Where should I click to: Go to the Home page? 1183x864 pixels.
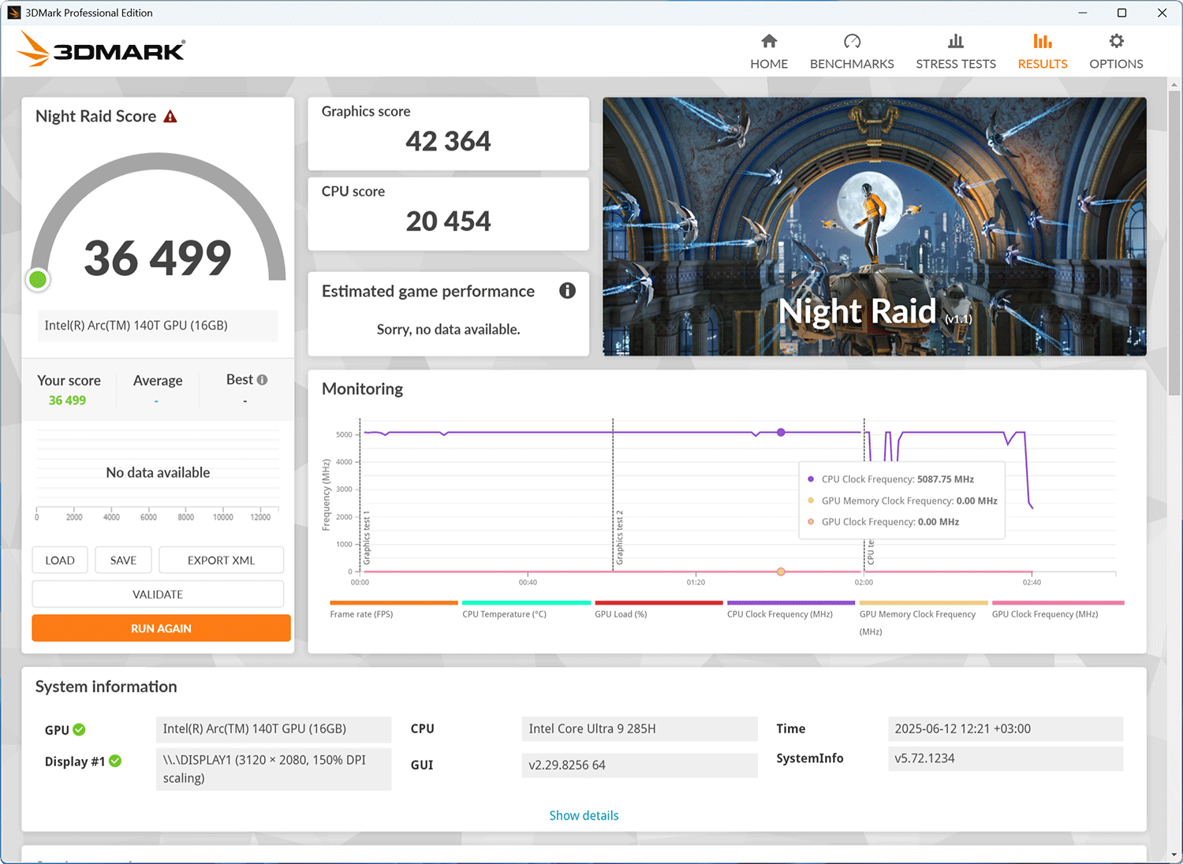point(769,52)
